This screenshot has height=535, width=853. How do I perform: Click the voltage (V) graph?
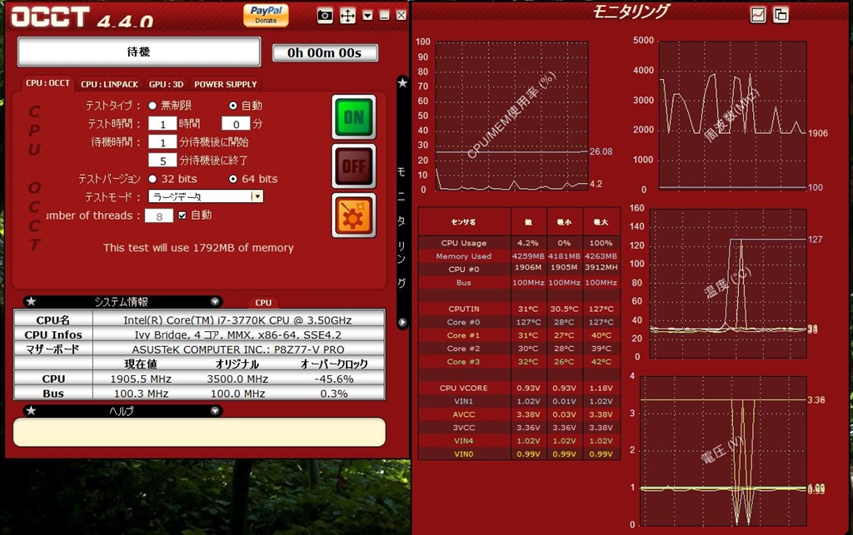723,450
